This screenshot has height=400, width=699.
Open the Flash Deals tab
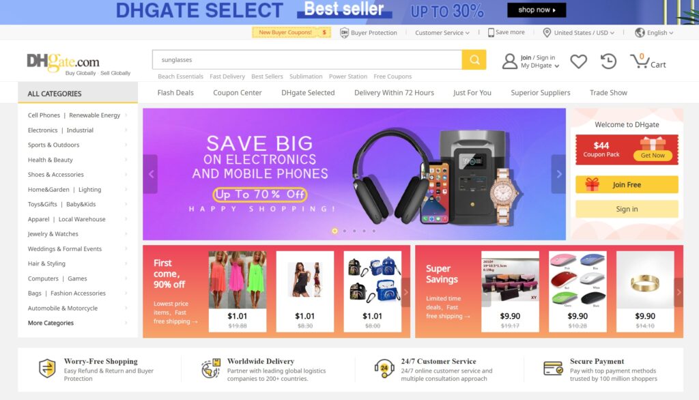click(175, 93)
